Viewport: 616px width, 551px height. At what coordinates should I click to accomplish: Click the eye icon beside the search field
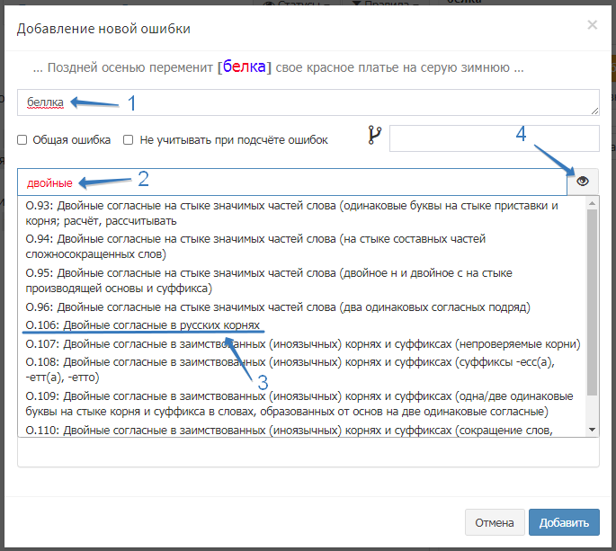click(x=583, y=182)
